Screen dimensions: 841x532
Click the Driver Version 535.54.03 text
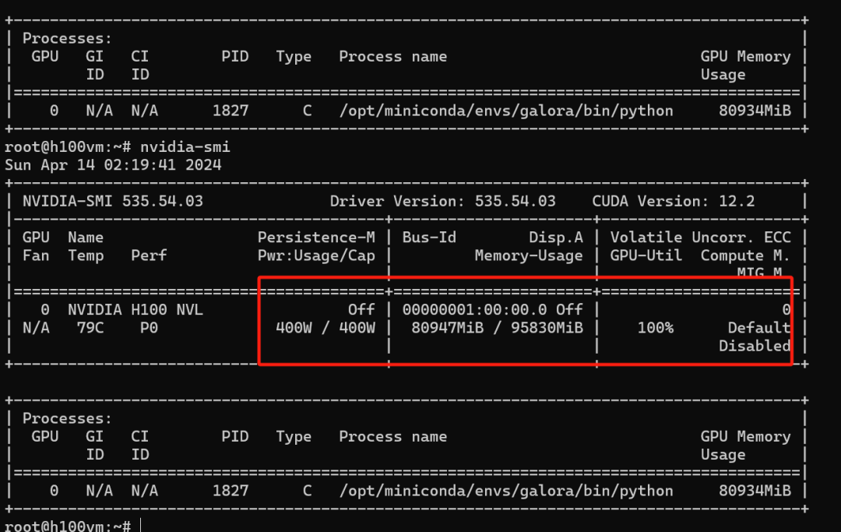pos(442,201)
